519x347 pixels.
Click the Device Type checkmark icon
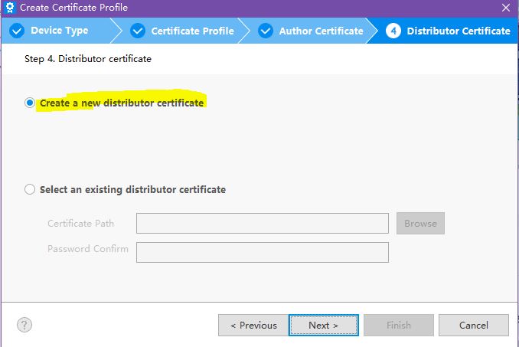coord(17,31)
